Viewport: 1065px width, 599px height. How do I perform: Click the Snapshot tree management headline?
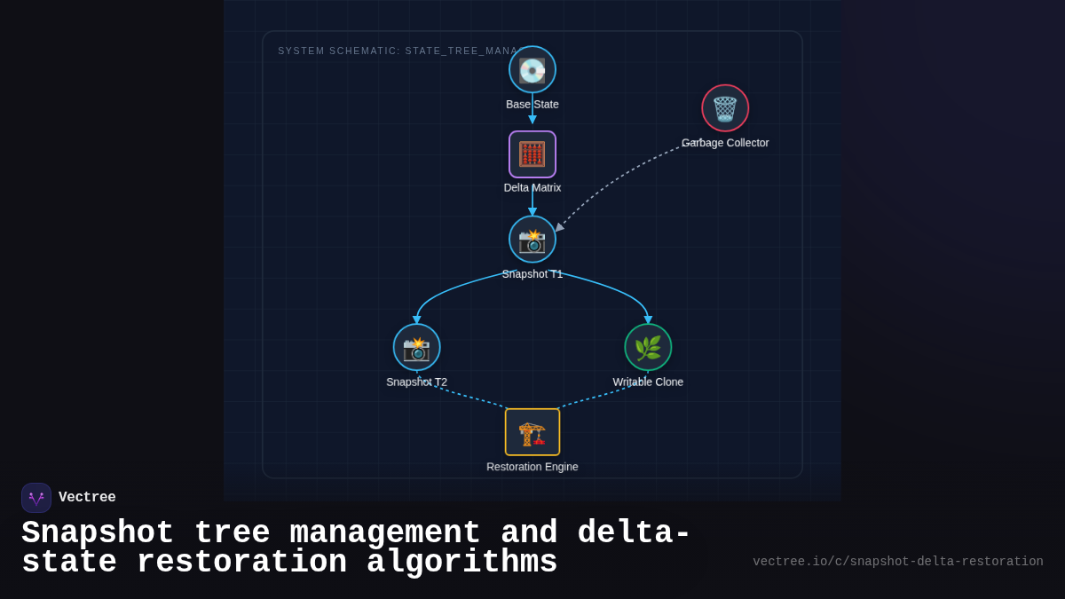[355, 546]
